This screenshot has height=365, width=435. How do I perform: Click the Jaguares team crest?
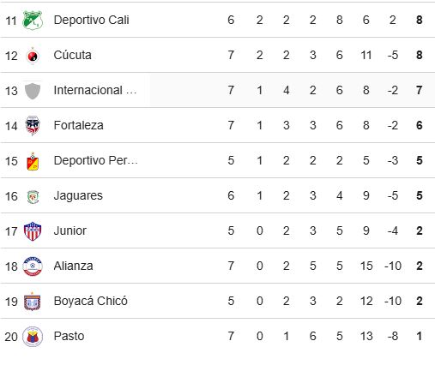click(x=33, y=196)
